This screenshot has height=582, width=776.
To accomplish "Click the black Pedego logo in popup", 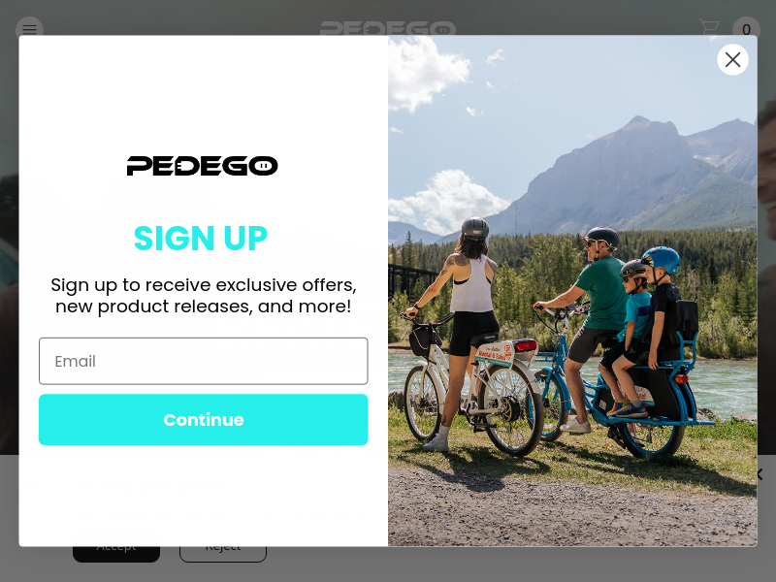I will pos(203,166).
